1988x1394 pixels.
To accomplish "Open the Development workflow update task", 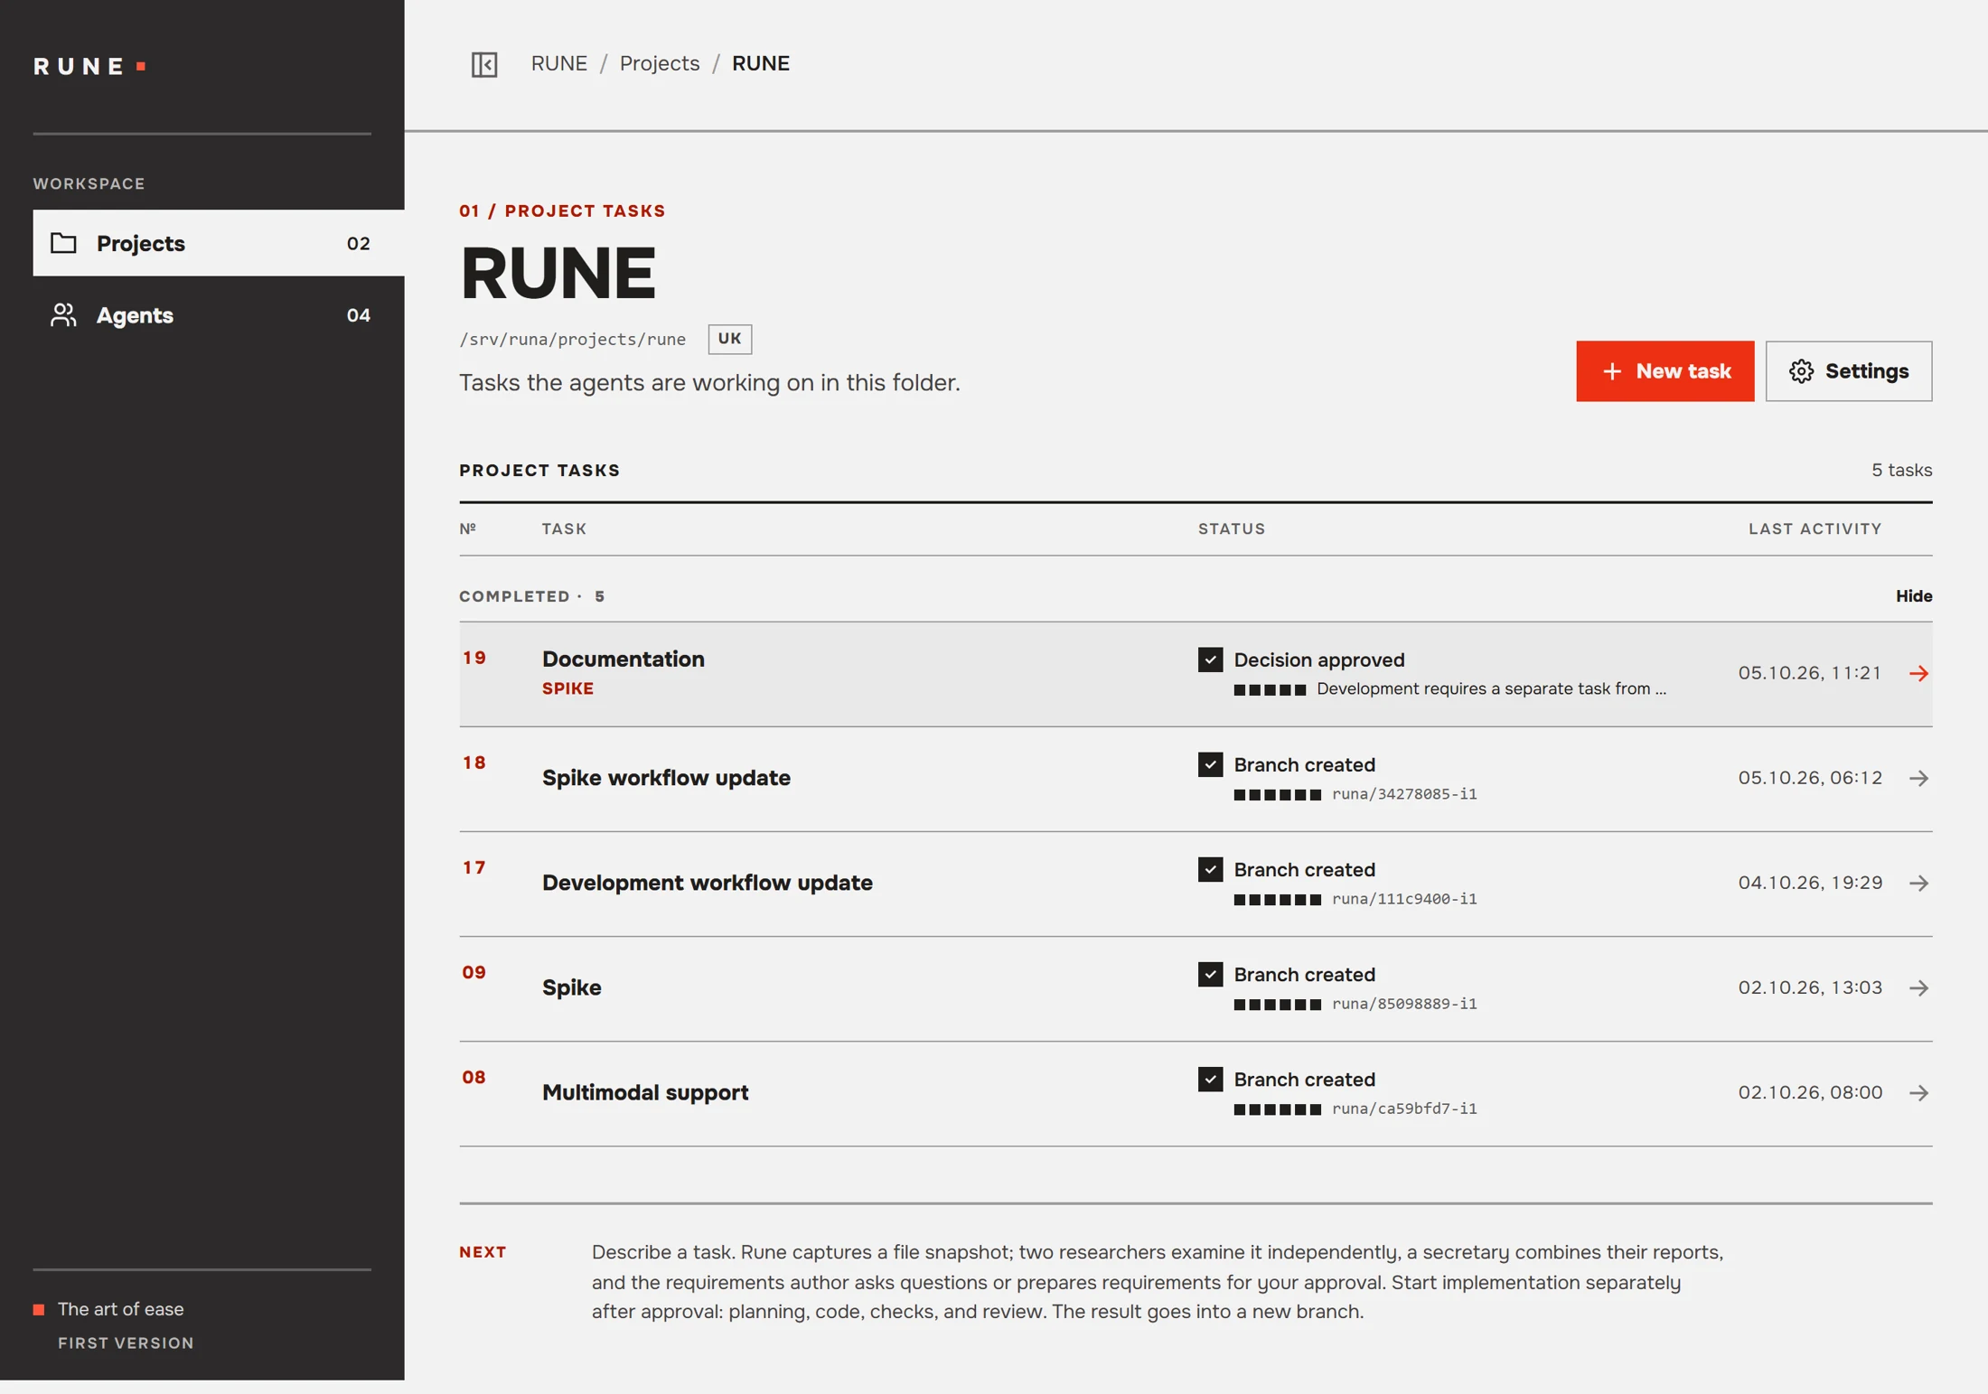I will coord(1196,883).
